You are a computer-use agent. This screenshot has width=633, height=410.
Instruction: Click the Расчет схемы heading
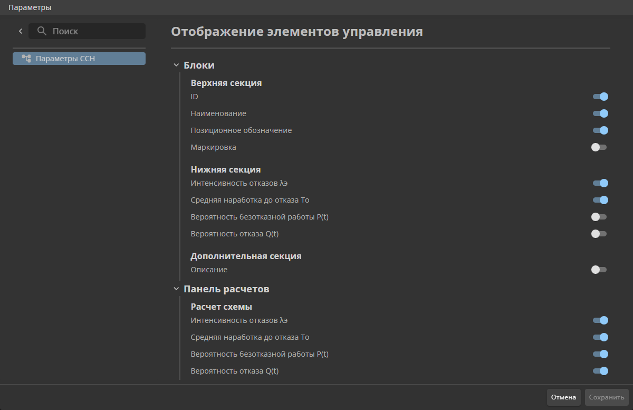221,307
